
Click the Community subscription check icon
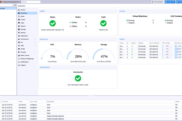click(78, 78)
